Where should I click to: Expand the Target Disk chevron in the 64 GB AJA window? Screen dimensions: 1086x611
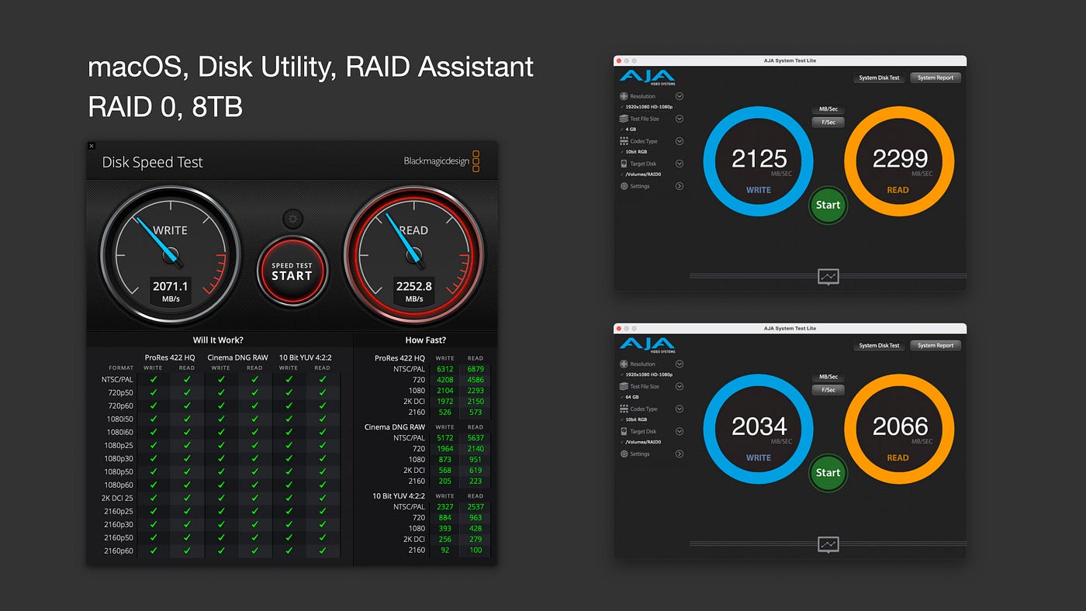pos(680,431)
